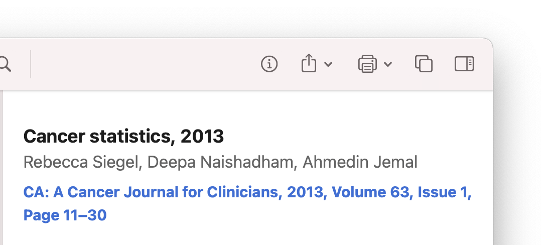The image size is (549, 245).
Task: Click the Page 11–30 link text
Action: [65, 215]
